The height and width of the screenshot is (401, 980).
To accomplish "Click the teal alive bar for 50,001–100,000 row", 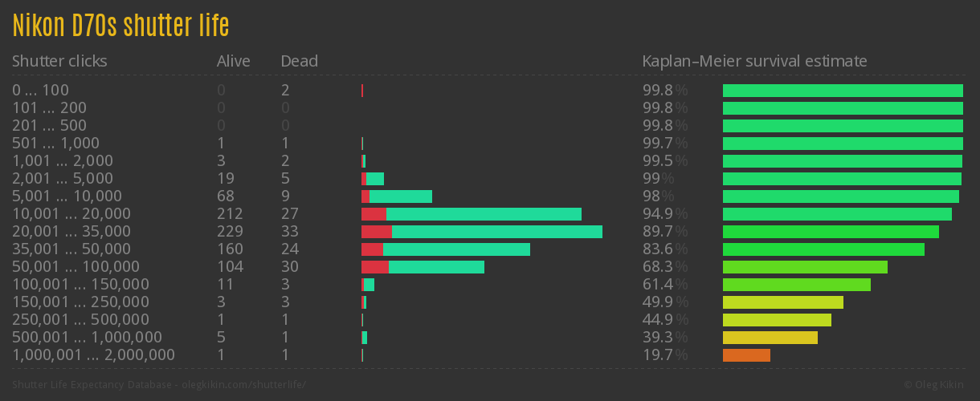I will pos(436,267).
